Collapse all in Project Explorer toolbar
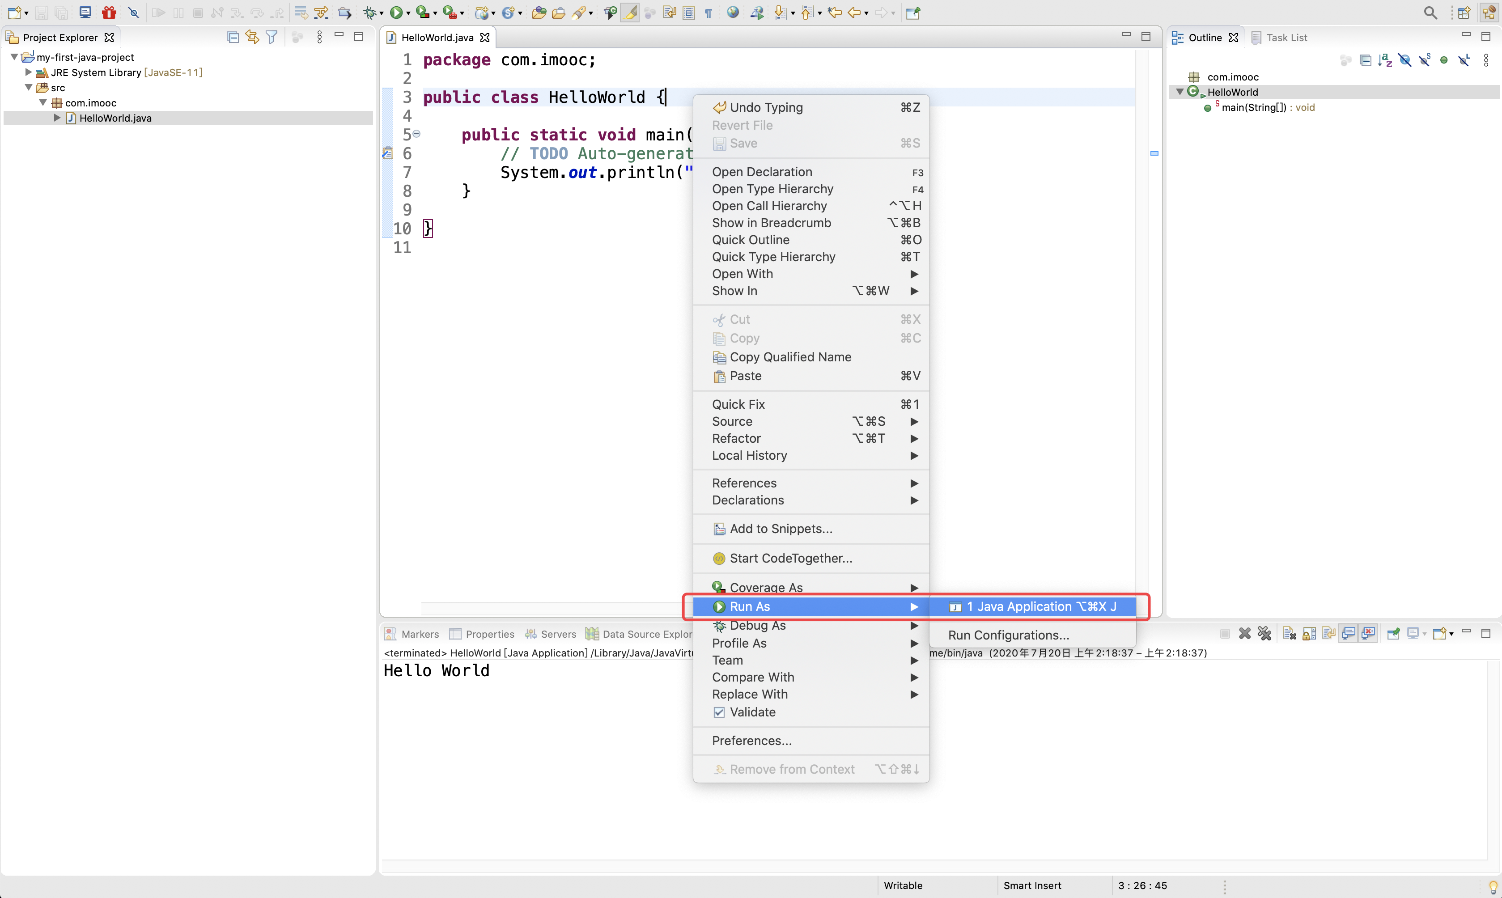This screenshot has width=1502, height=898. point(233,38)
